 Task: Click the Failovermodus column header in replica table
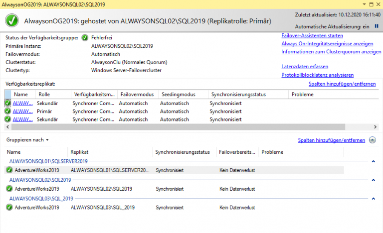tap(138, 95)
